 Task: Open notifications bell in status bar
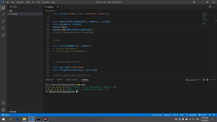(214, 115)
